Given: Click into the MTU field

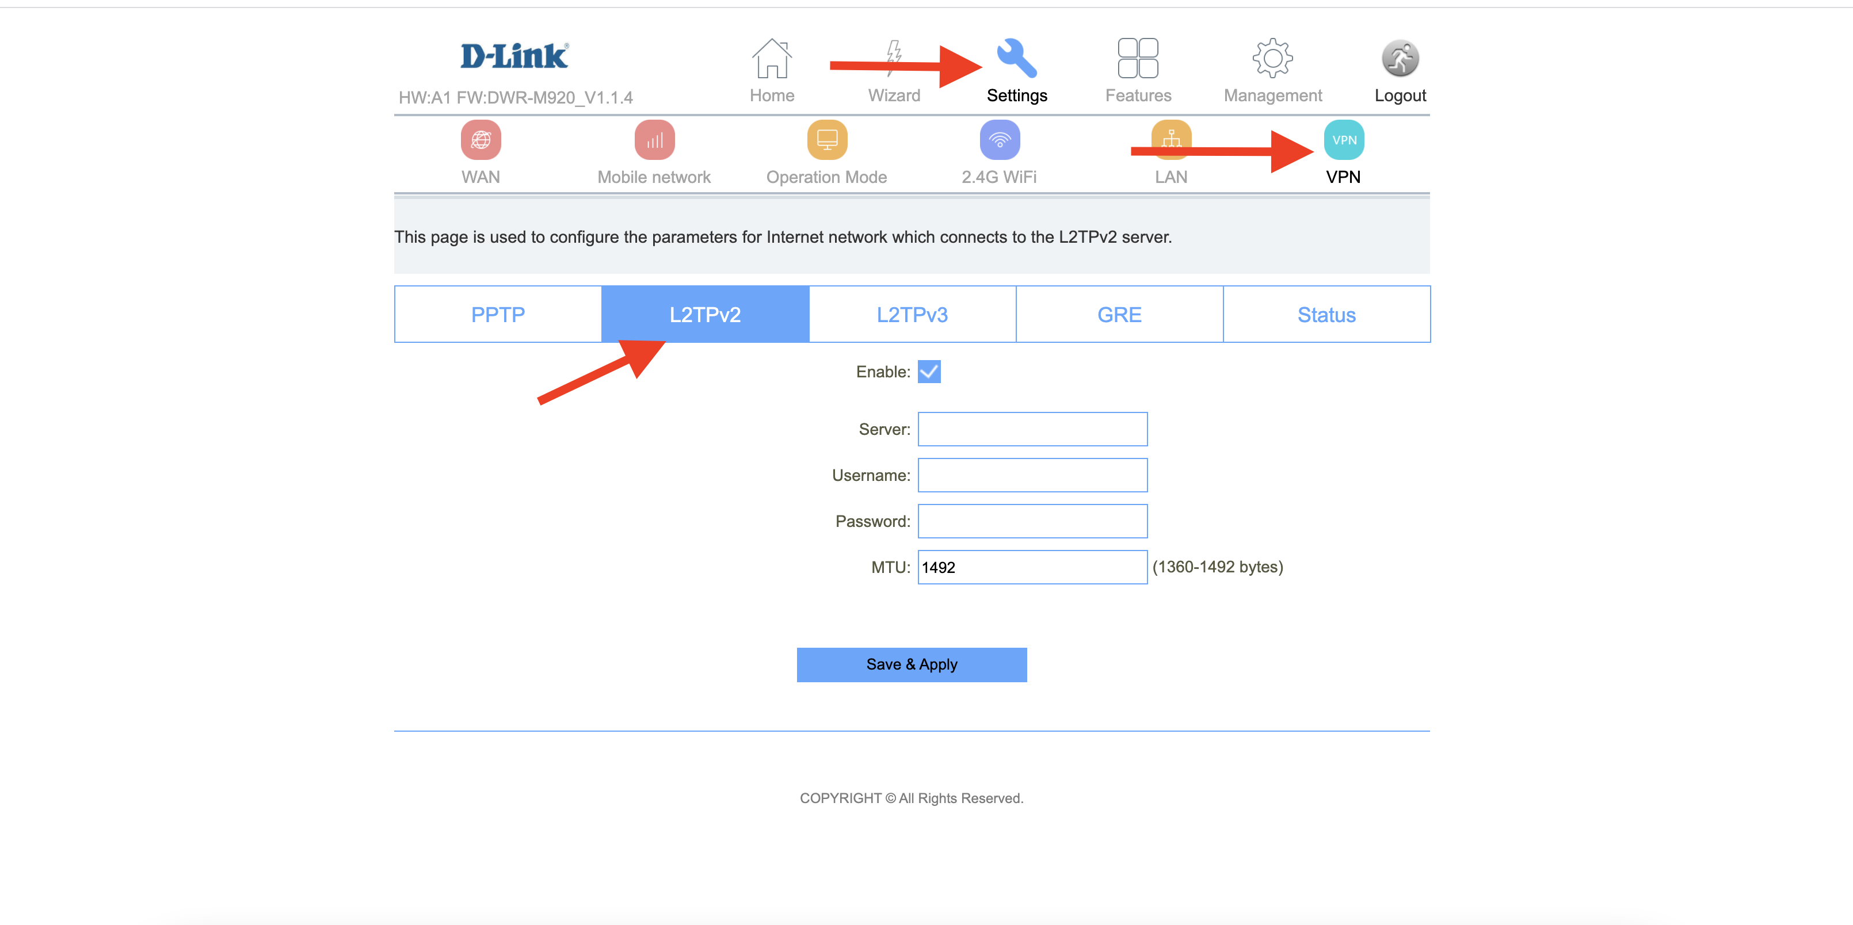Looking at the screenshot, I should coord(1031,568).
